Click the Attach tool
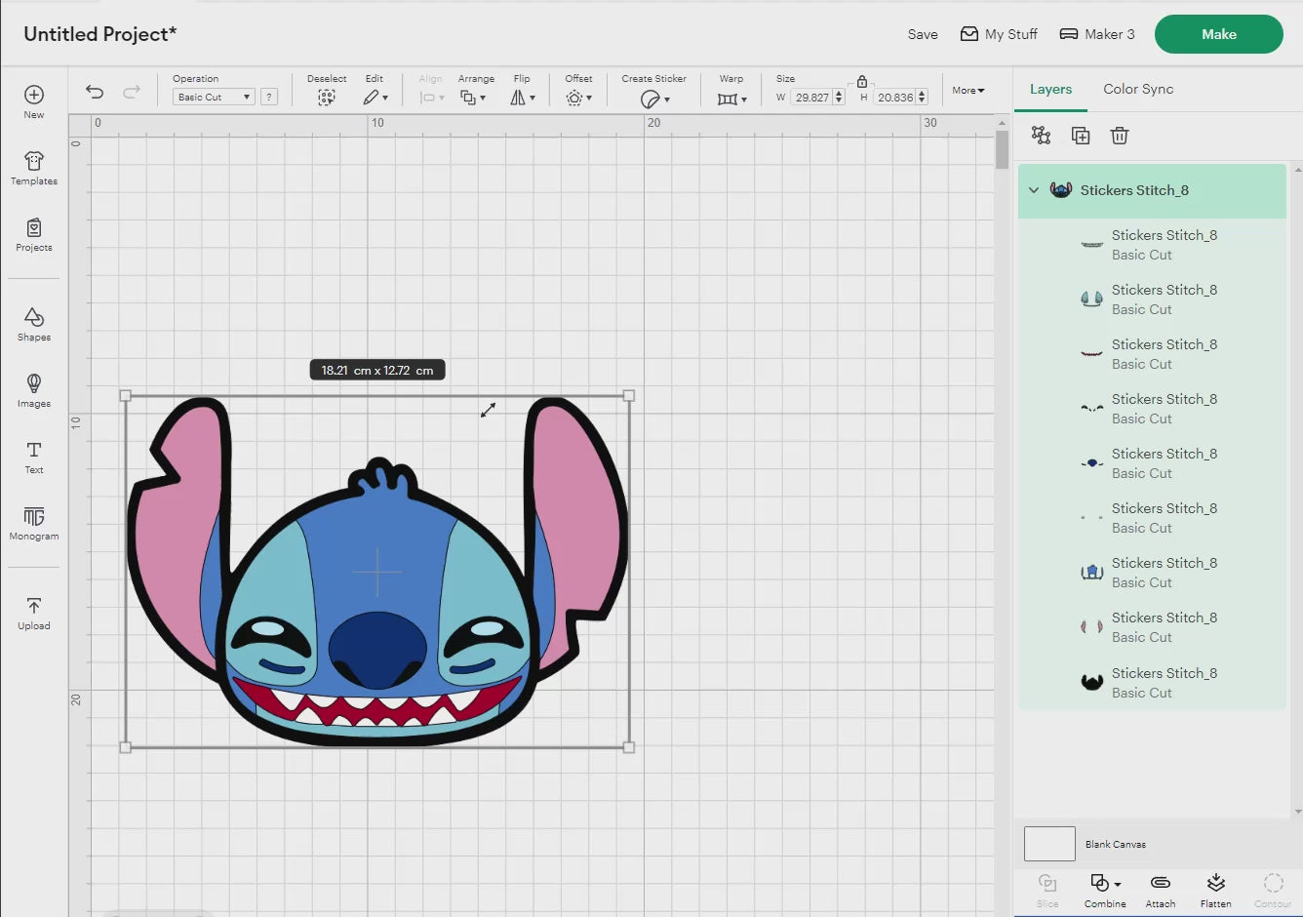Image resolution: width=1303 pixels, height=917 pixels. pos(1161,890)
